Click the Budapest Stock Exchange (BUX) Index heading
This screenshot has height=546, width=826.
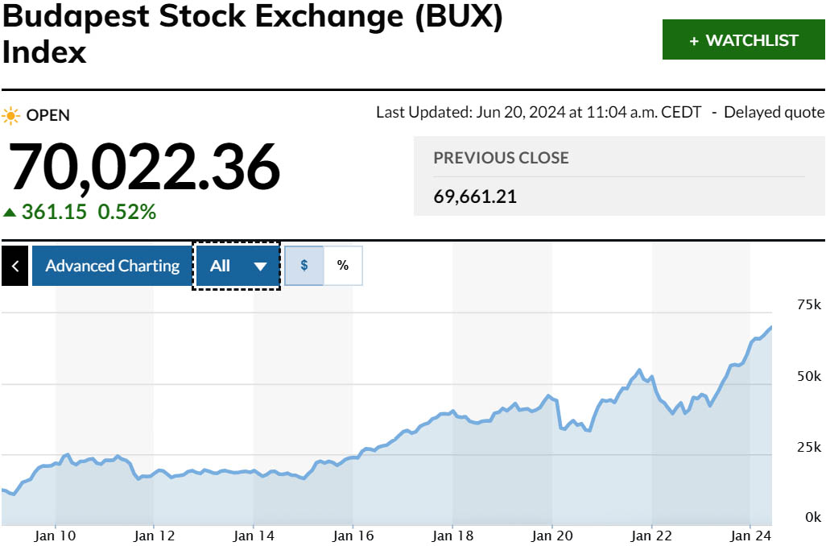[252, 34]
